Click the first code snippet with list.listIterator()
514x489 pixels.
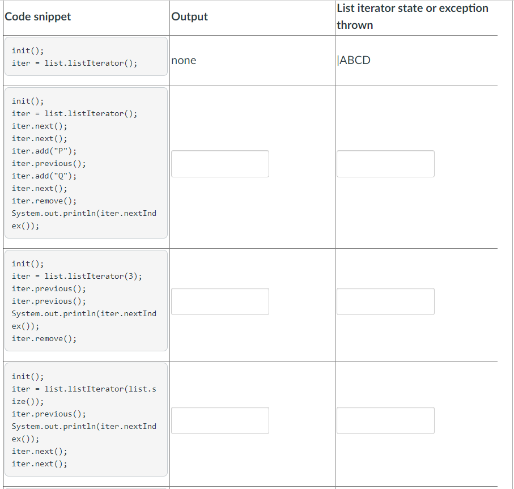coord(85,56)
